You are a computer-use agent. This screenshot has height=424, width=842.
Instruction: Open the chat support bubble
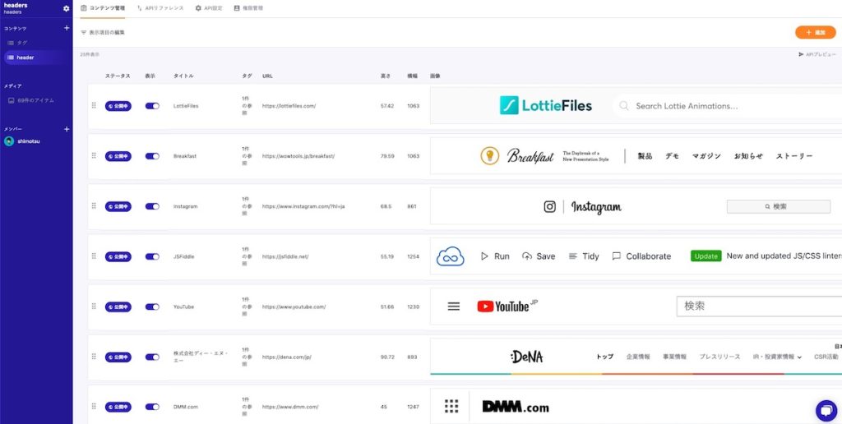pyautogui.click(x=826, y=411)
